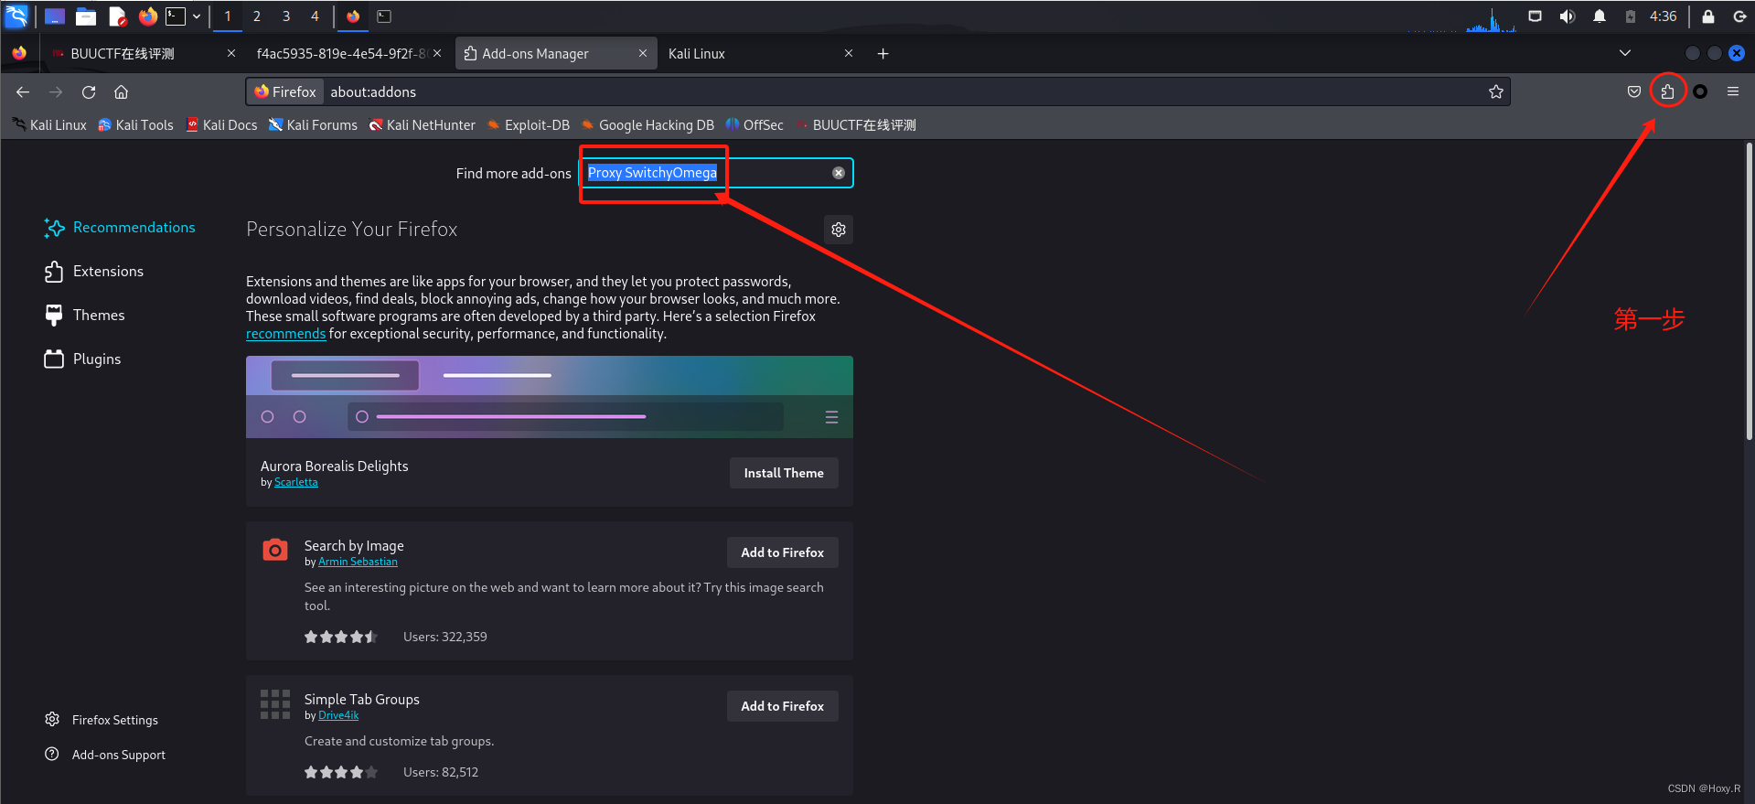Open the Firefox hamburger menu

[x=1733, y=91]
